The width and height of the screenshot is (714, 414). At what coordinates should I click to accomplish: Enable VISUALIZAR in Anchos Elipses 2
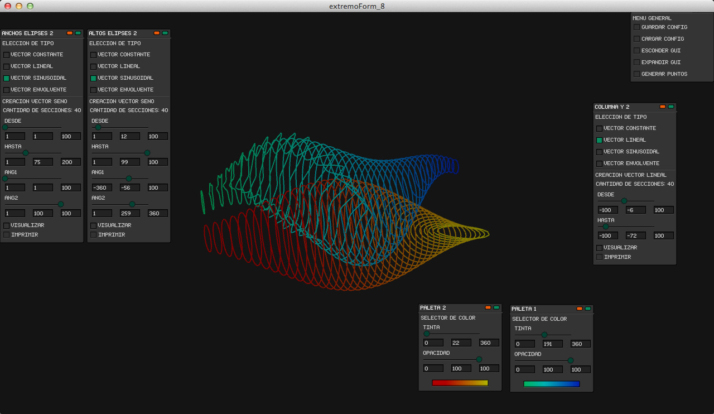[x=6, y=225]
